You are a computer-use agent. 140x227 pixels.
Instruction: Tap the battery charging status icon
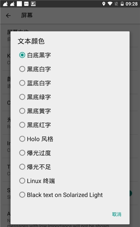(x=122, y=4)
